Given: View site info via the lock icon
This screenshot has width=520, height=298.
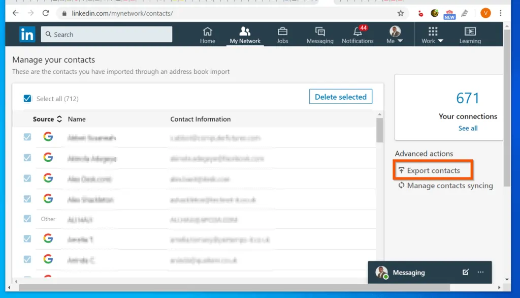Looking at the screenshot, I should [64, 13].
